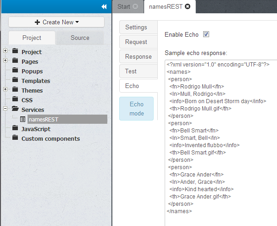This screenshot has height=226, width=277.
Task: Toggle the Enable Echo checkbox
Action: point(206,34)
